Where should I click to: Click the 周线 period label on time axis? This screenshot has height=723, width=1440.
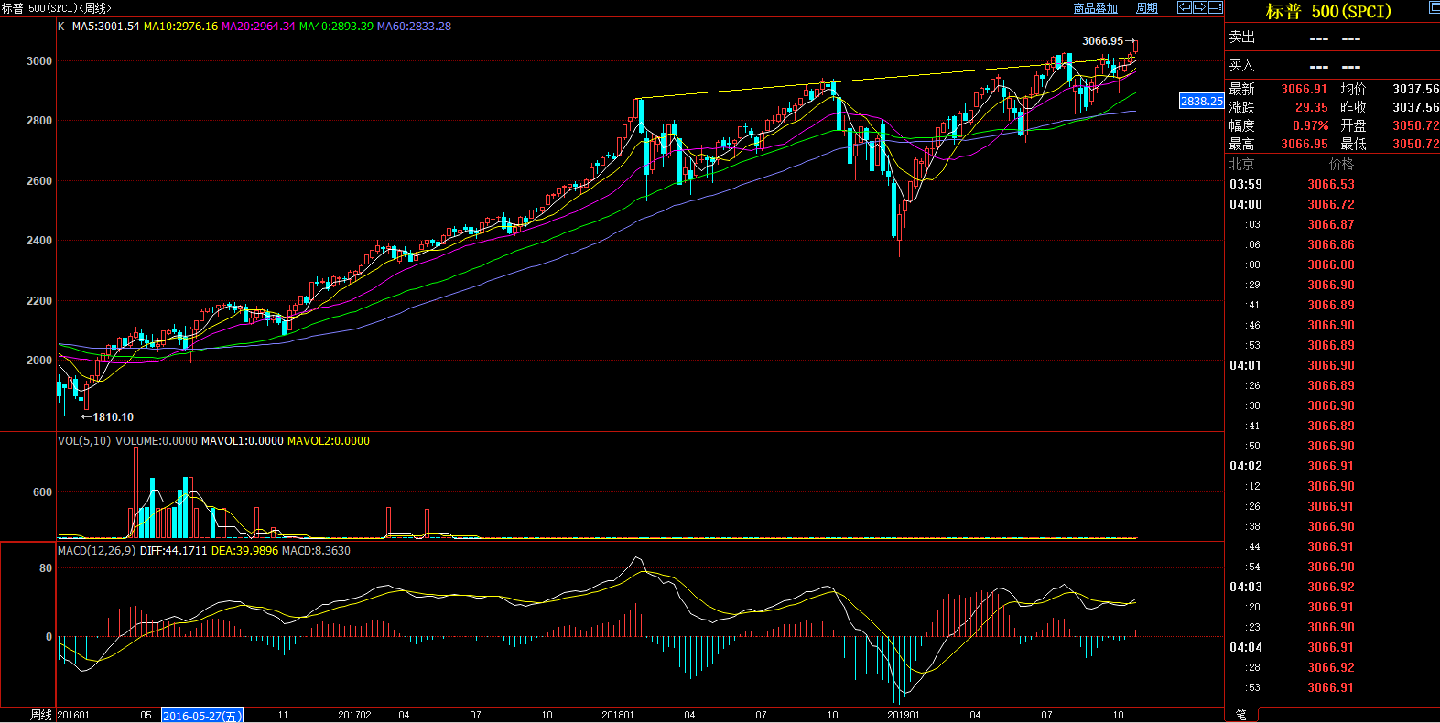[41, 715]
